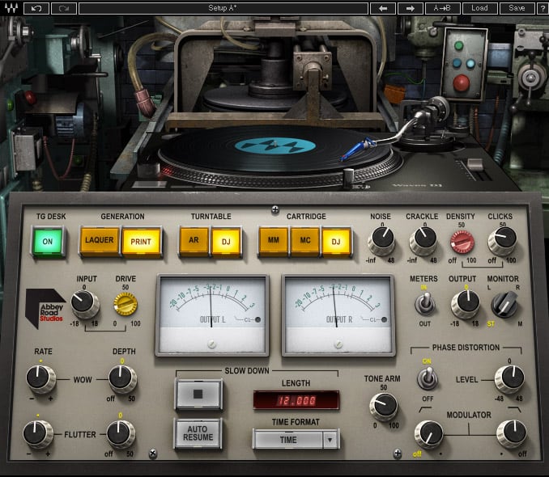Click the WOW RATE knob
Image resolution: width=549 pixels, height=477 pixels.
tap(40, 378)
